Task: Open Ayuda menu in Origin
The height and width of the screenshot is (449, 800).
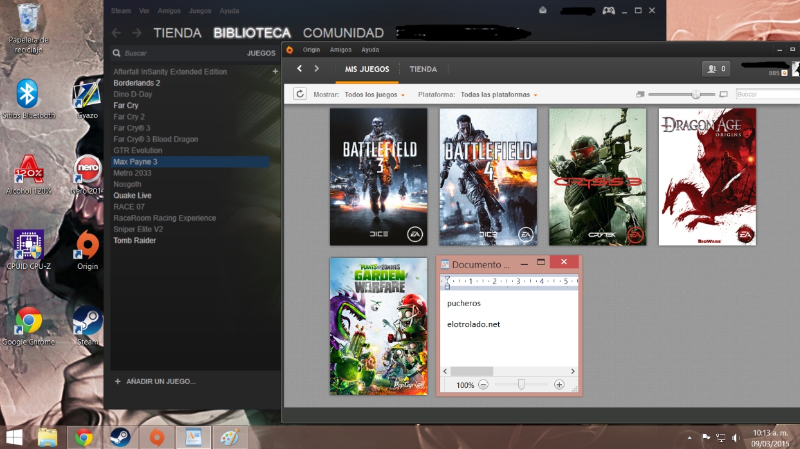Action: pyautogui.click(x=370, y=50)
